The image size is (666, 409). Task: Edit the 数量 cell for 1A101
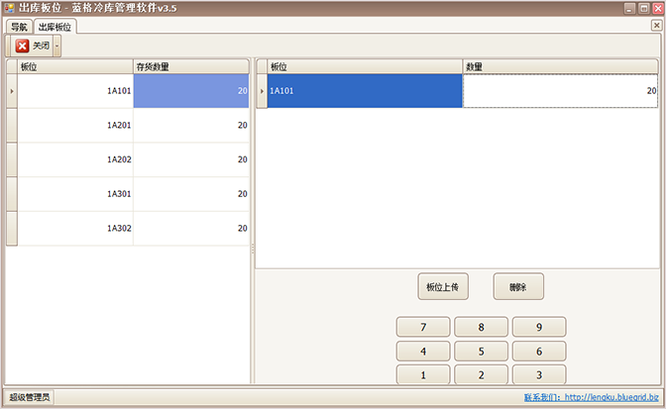560,91
